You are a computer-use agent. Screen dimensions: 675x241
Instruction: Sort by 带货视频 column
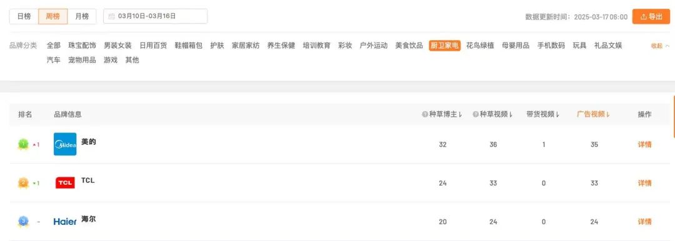543,114
